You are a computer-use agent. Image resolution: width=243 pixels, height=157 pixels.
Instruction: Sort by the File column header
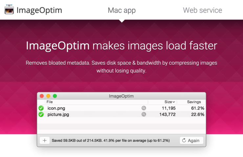pyautogui.click(x=50, y=102)
